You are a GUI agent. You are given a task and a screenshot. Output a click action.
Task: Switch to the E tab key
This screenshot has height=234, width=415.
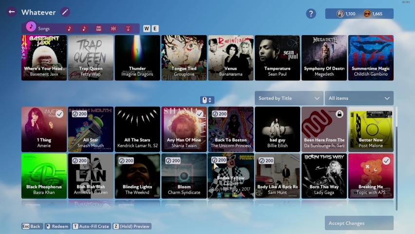(x=155, y=29)
